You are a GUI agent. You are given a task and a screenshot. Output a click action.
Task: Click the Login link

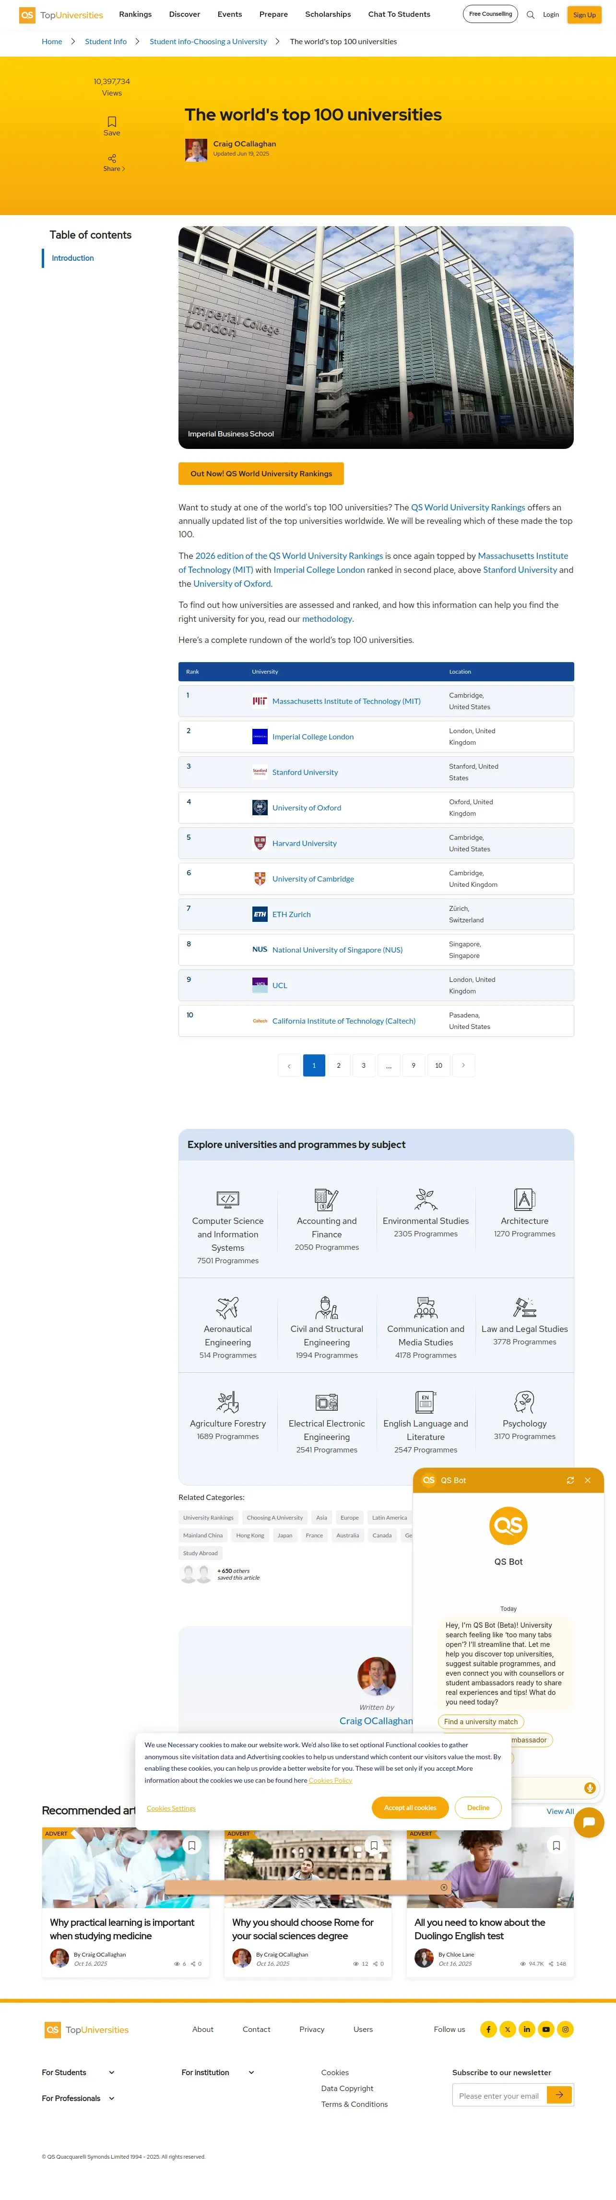point(551,14)
